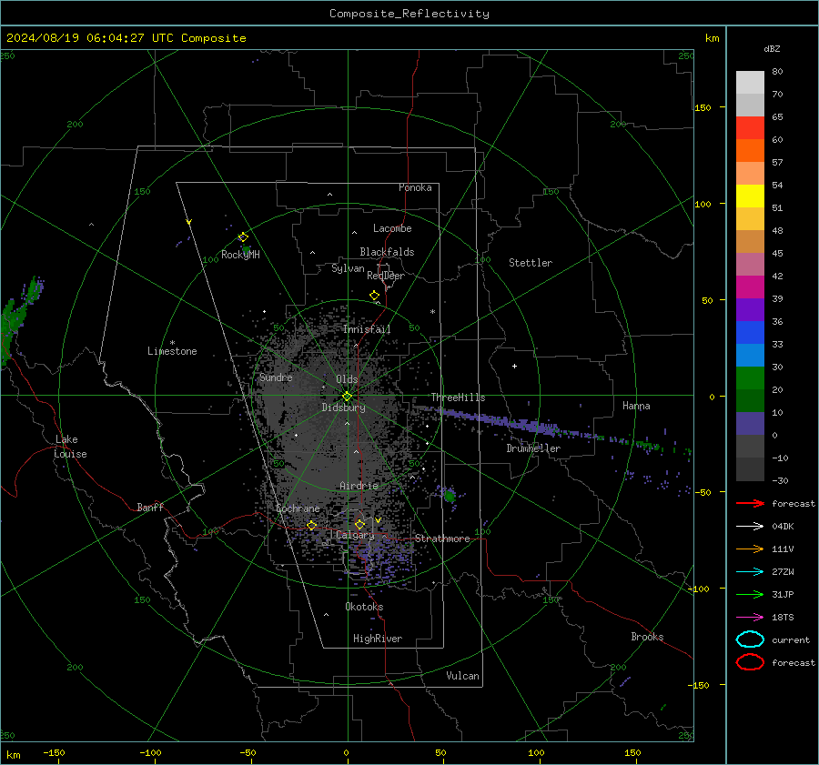
Task: Click the Innisfail town label
Action: tap(367, 329)
